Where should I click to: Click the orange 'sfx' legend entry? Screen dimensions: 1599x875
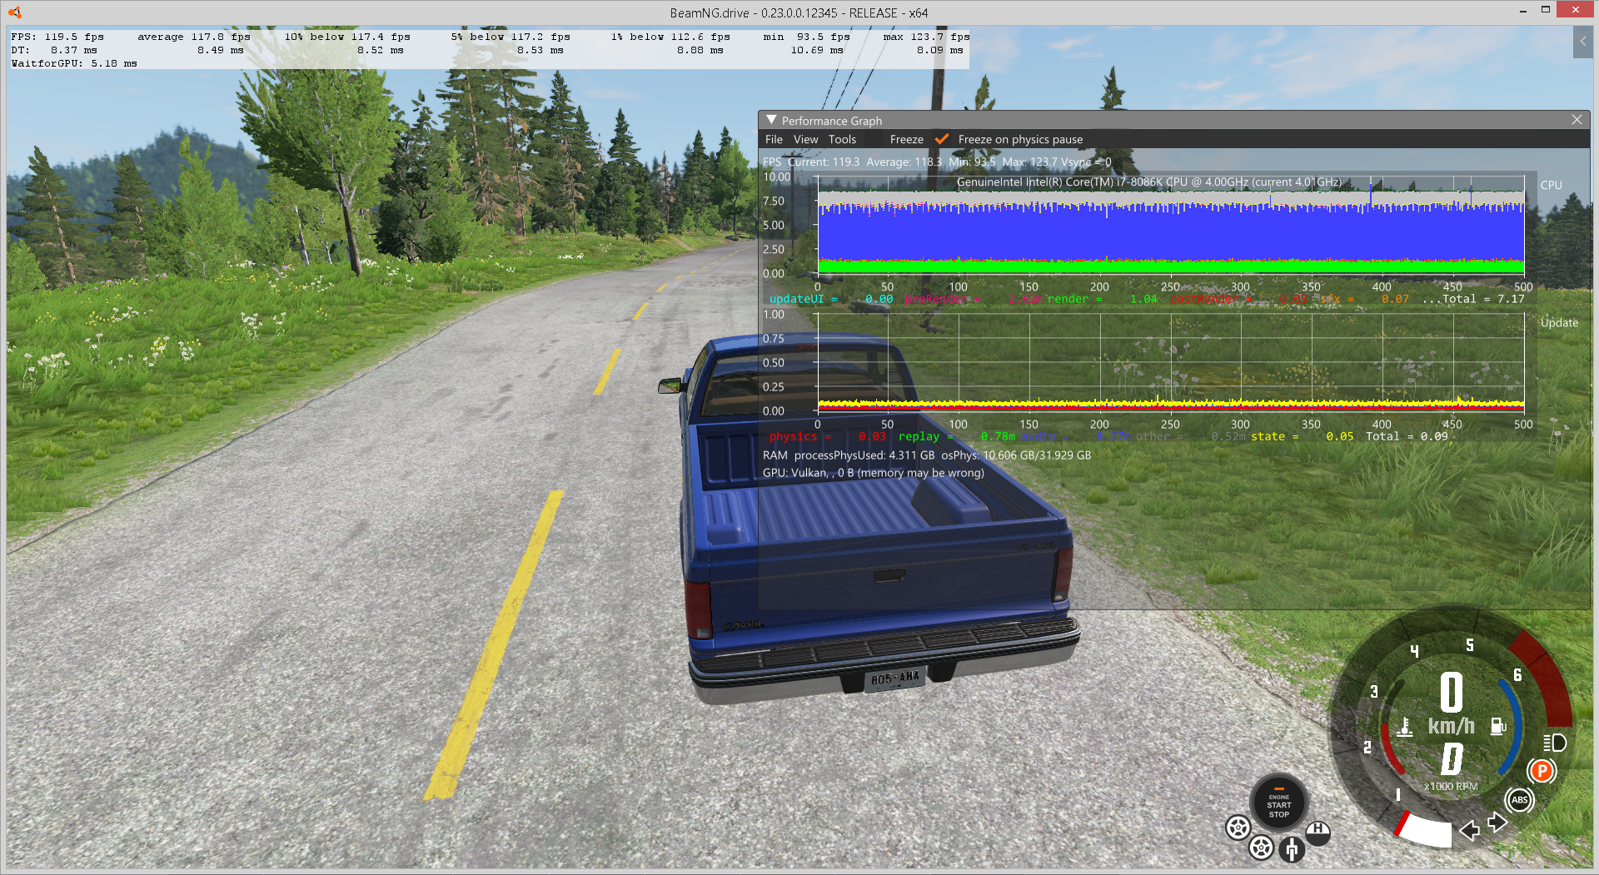[x=1365, y=299]
